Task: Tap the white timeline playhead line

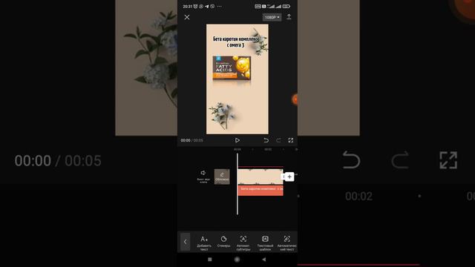Action: pos(237,184)
